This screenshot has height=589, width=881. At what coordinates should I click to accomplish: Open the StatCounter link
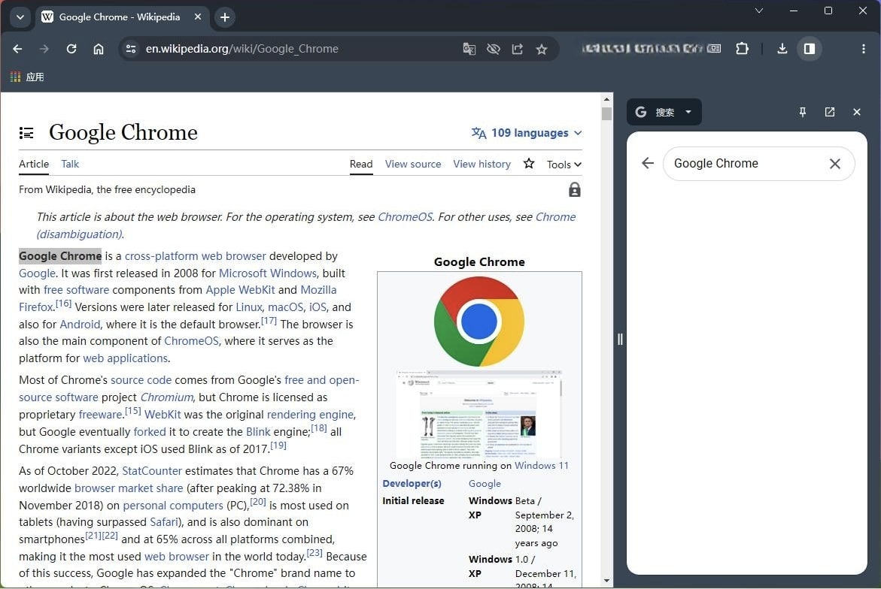[x=152, y=471]
